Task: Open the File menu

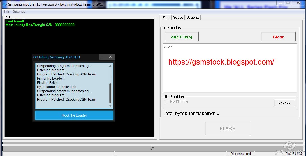Action: click(x=7, y=11)
